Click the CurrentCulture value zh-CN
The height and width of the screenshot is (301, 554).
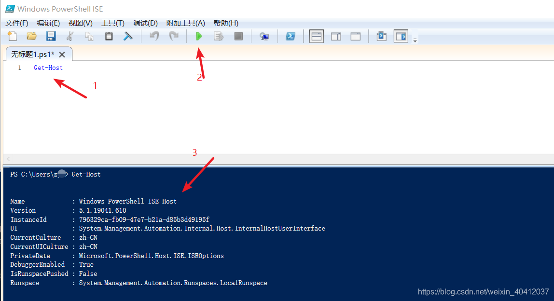pyautogui.click(x=88, y=237)
